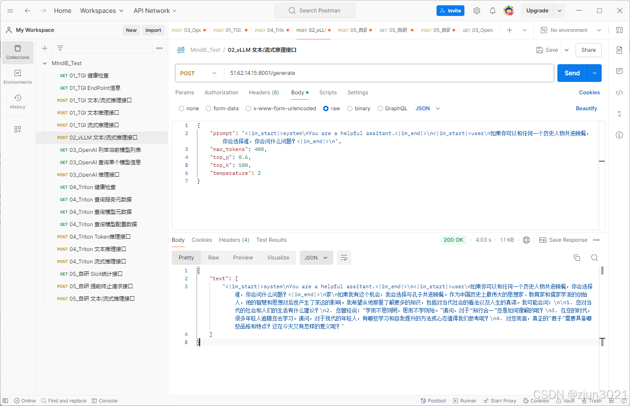Open the code snippet icon
The height and width of the screenshot is (406, 630).
[619, 93]
